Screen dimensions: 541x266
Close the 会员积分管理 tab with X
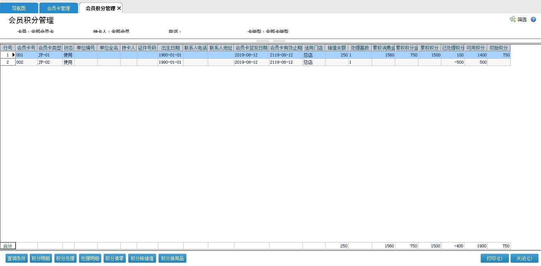coord(119,8)
